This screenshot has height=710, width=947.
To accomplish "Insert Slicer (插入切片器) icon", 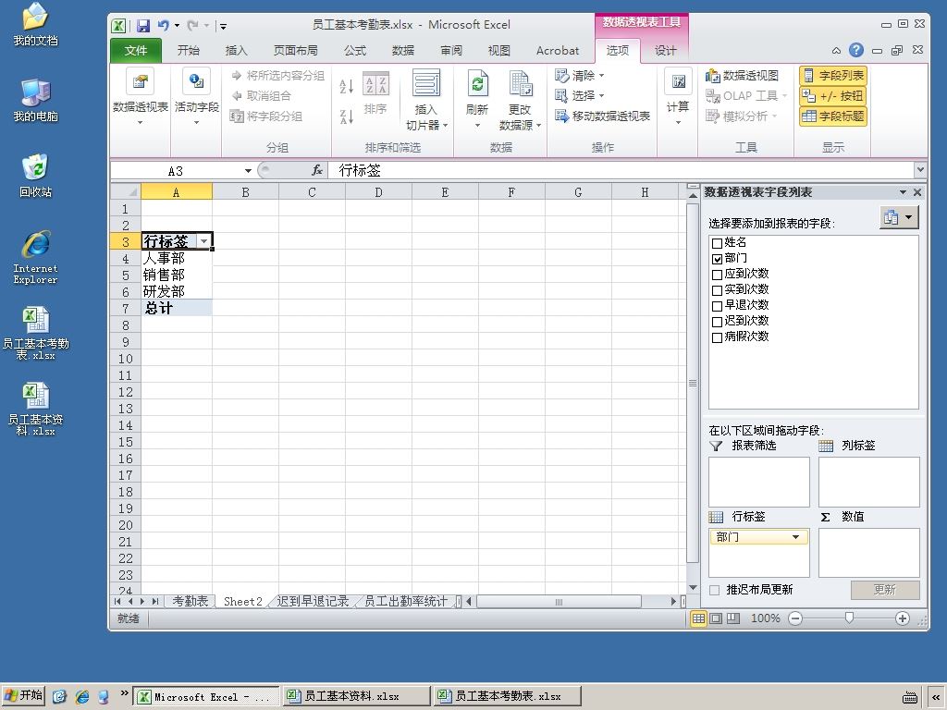I will coord(426,82).
